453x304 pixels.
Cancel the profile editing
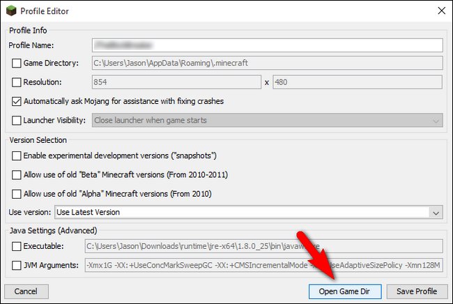point(26,291)
